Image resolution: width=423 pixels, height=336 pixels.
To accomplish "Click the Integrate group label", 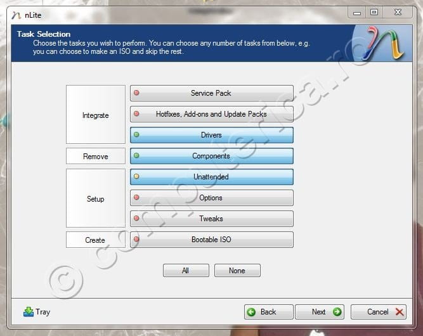I will (x=96, y=114).
